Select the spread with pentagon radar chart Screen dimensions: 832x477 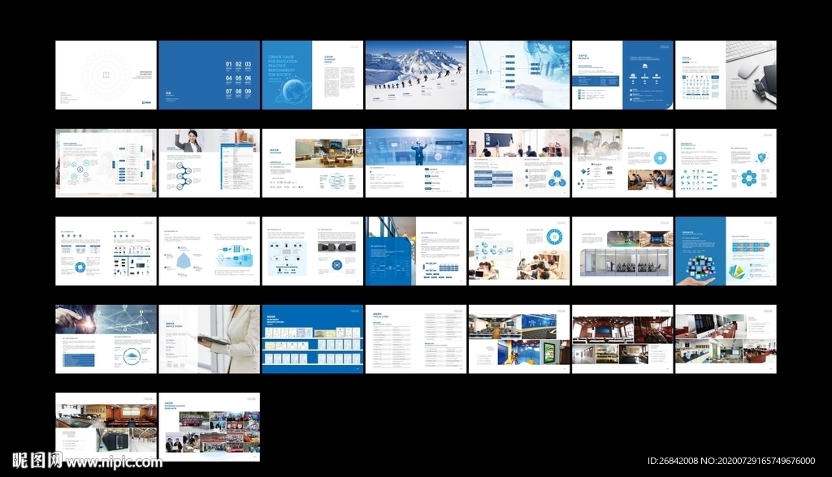(210, 251)
